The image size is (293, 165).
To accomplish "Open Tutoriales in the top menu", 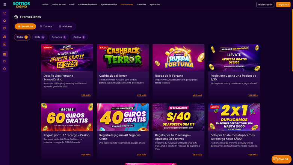I will pyautogui.click(x=141, y=5).
